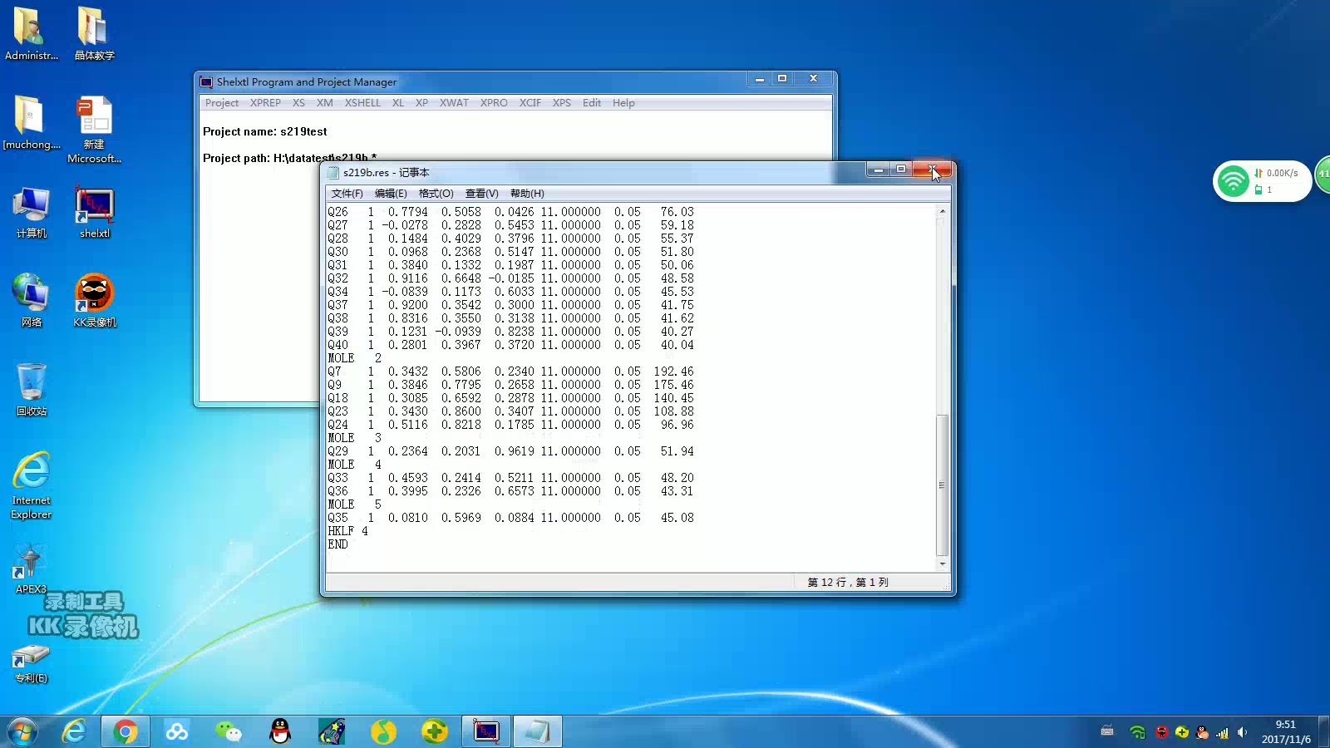1330x748 pixels.
Task: Click the Q35 row in Notepad
Action: coord(510,518)
